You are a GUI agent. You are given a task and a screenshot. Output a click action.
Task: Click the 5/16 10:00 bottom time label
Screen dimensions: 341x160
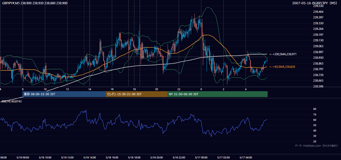pos(45,158)
